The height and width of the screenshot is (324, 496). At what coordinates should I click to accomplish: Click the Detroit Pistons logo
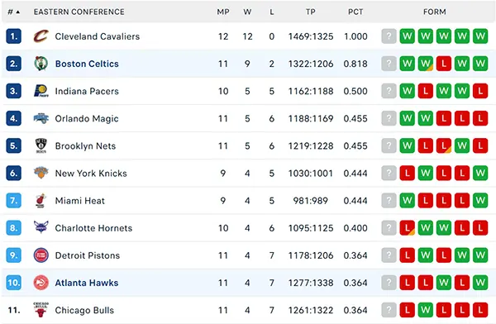click(41, 255)
